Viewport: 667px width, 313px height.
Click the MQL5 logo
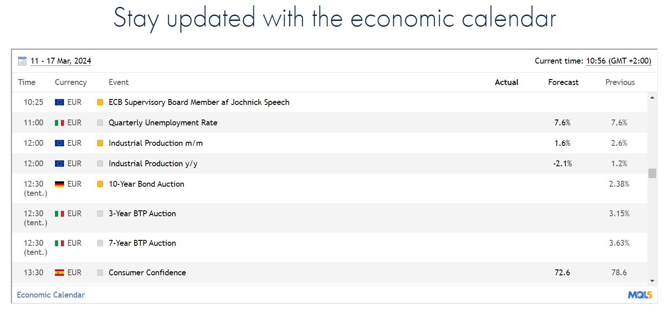click(x=640, y=295)
